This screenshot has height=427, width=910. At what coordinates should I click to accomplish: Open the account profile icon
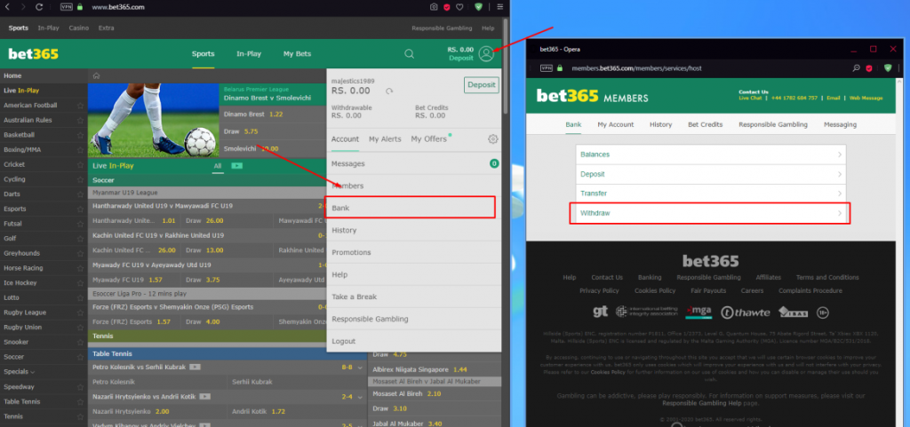[486, 54]
